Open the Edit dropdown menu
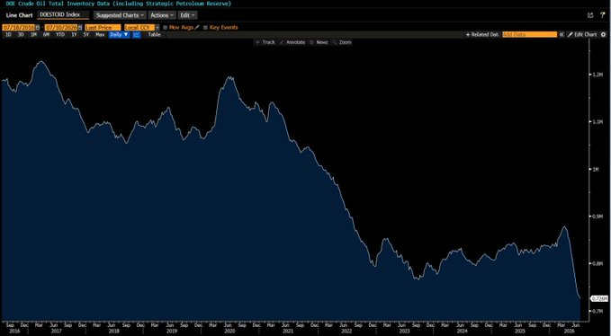Image resolution: width=611 pixels, height=336 pixels. [187, 15]
